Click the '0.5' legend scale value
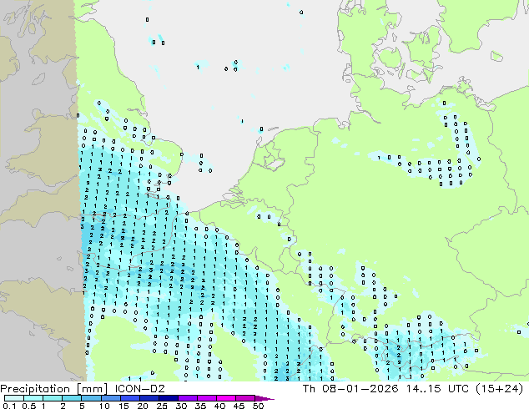Viewport: 529px width, 409px height. tap(29, 406)
